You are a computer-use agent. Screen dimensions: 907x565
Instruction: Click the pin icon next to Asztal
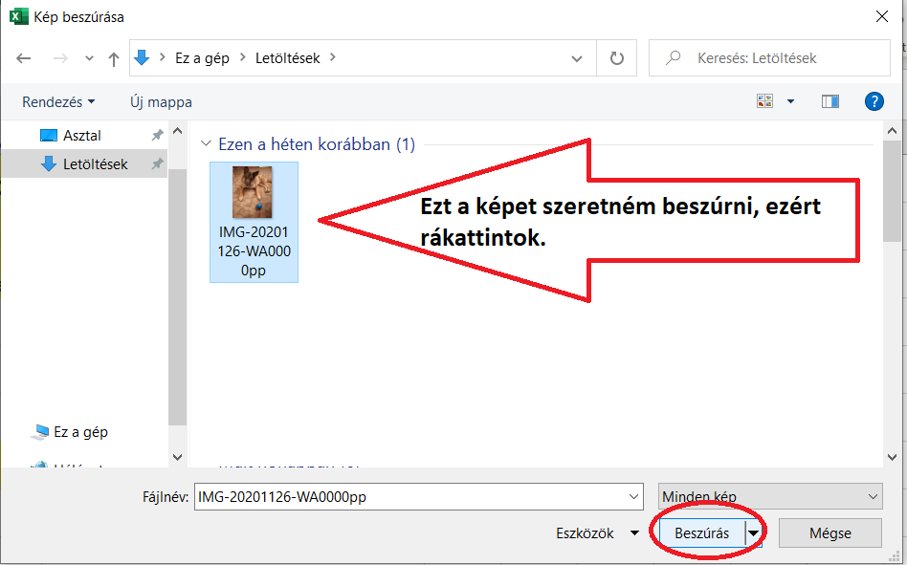[157, 136]
